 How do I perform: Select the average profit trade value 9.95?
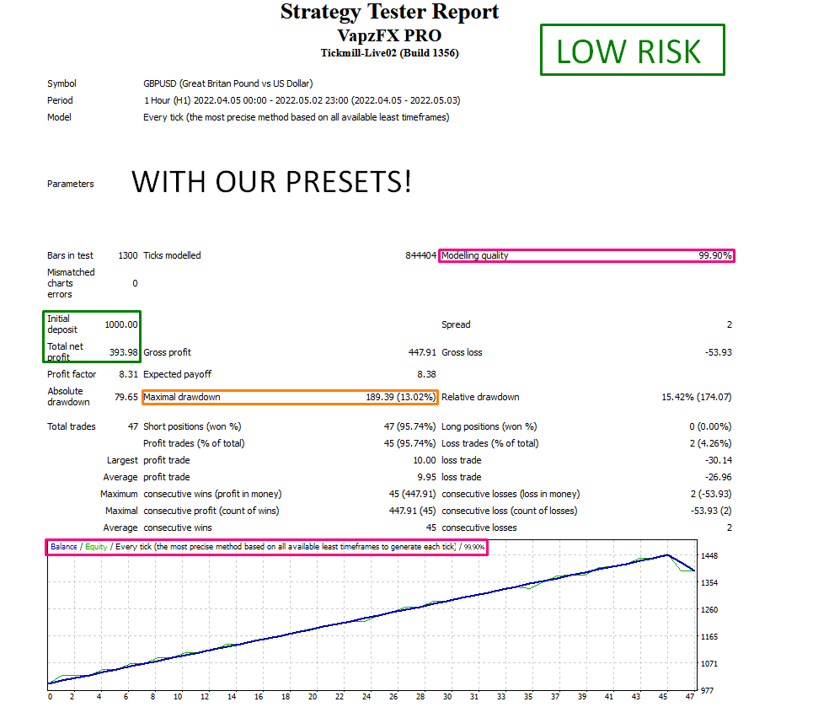[x=426, y=478]
